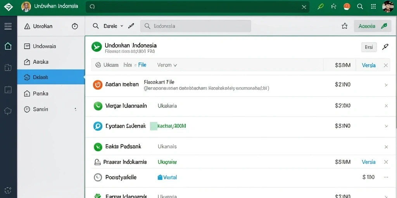Click the star icon in green header

(x=334, y=7)
